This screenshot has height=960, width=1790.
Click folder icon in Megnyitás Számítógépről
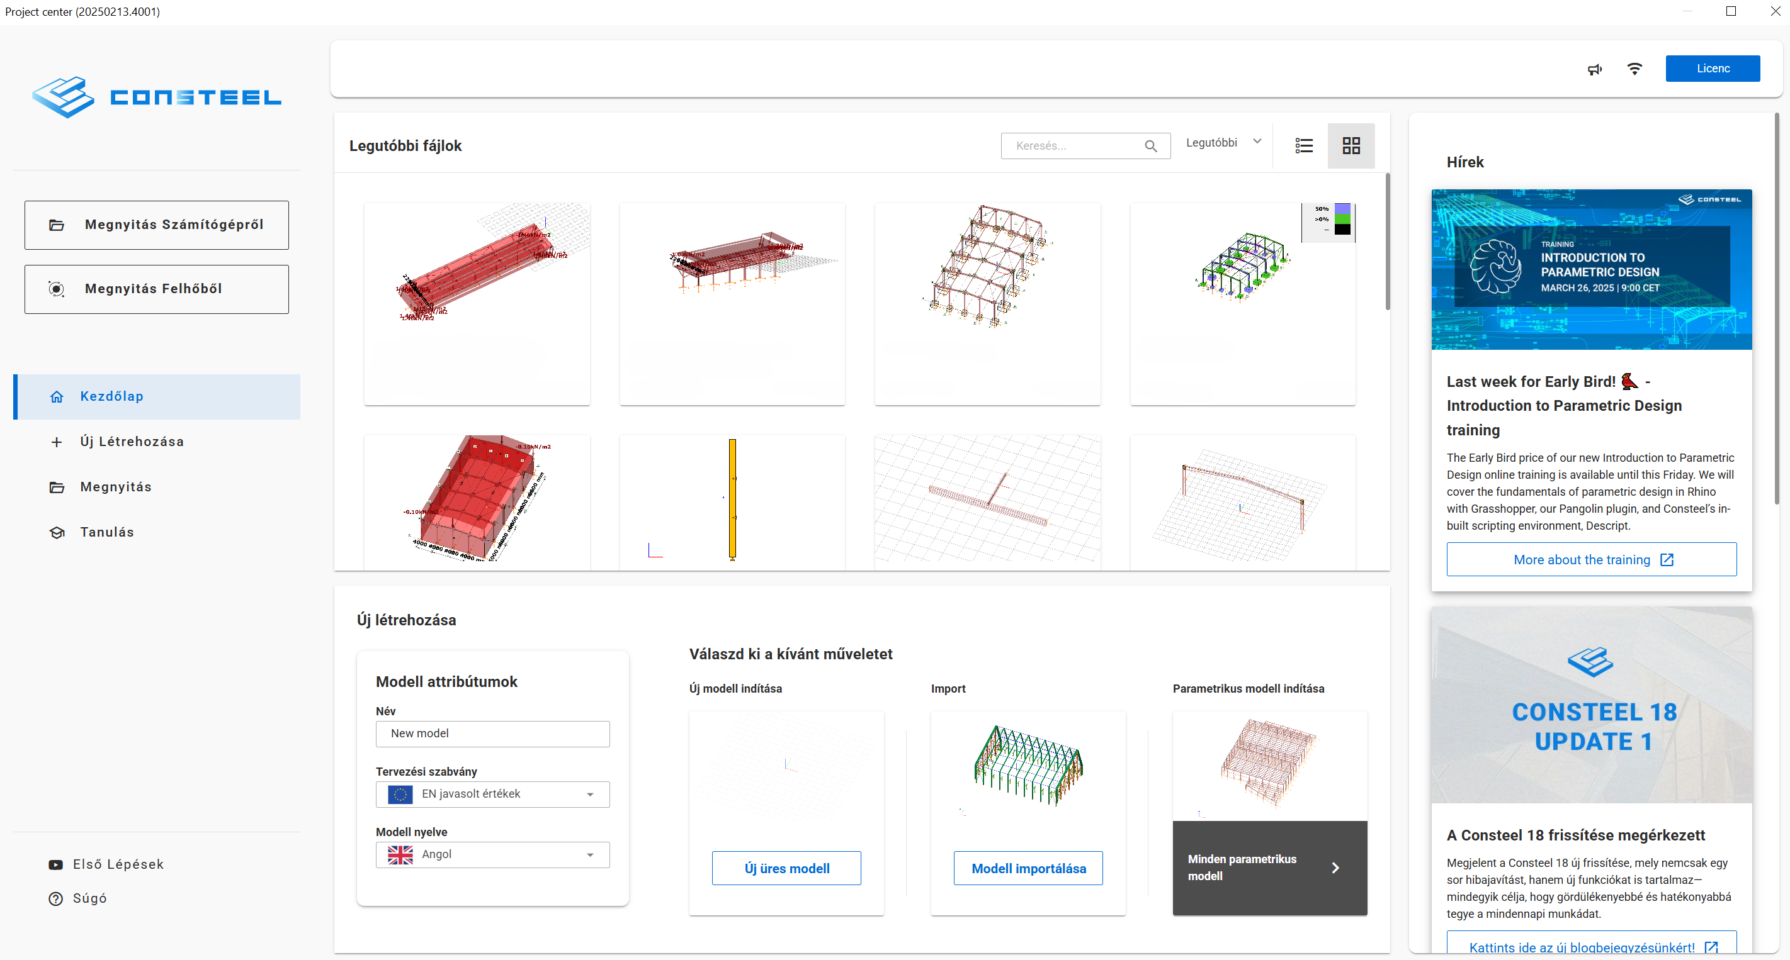57,225
